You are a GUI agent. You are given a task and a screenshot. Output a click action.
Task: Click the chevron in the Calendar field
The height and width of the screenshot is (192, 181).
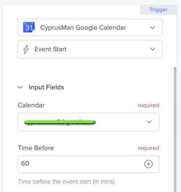pos(149,122)
